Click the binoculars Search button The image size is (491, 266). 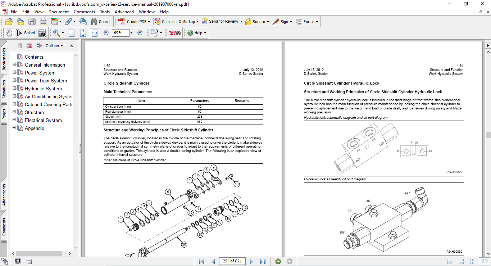tap(101, 22)
